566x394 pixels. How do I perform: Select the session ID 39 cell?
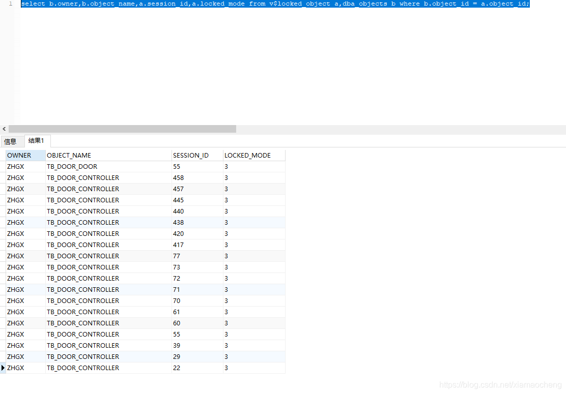point(197,345)
